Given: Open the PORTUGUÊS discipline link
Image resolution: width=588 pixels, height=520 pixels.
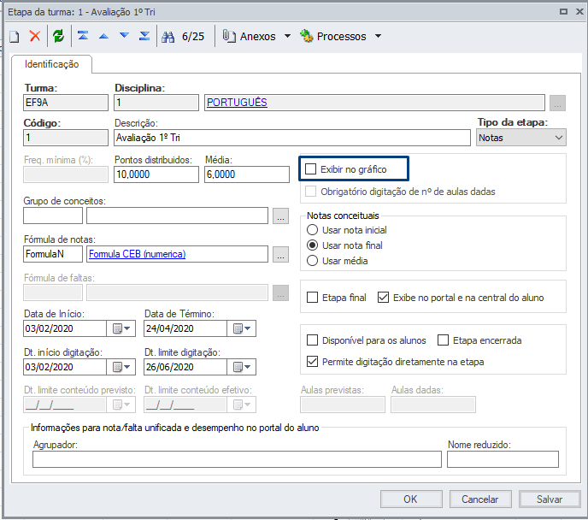Looking at the screenshot, I should click(x=237, y=103).
